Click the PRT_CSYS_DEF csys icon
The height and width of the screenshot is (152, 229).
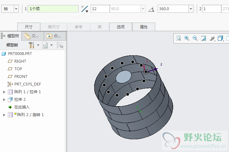(x=10, y=84)
